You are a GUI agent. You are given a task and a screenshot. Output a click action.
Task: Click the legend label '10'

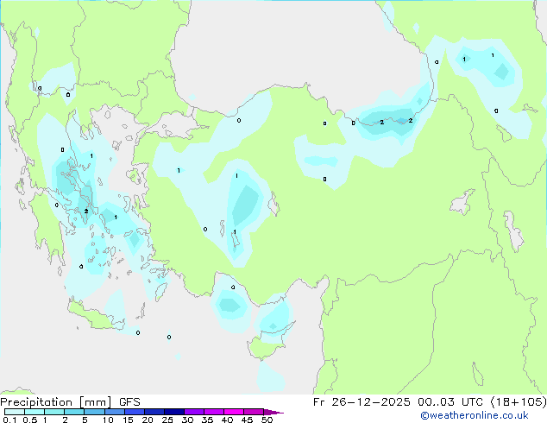(108, 420)
